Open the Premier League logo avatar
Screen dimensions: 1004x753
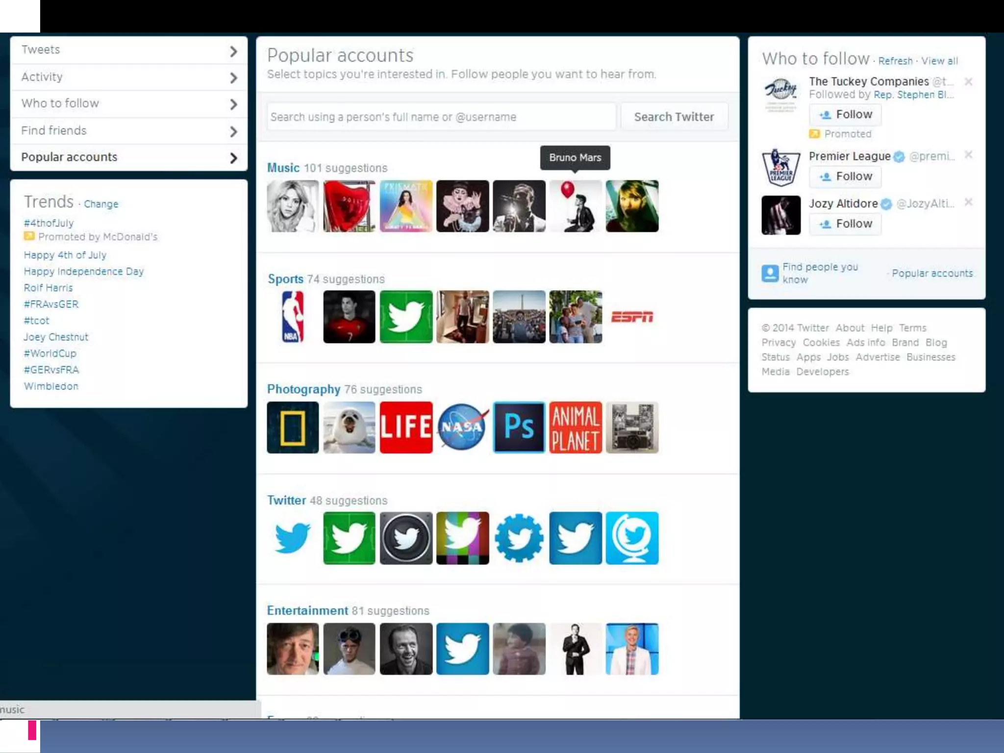point(781,168)
